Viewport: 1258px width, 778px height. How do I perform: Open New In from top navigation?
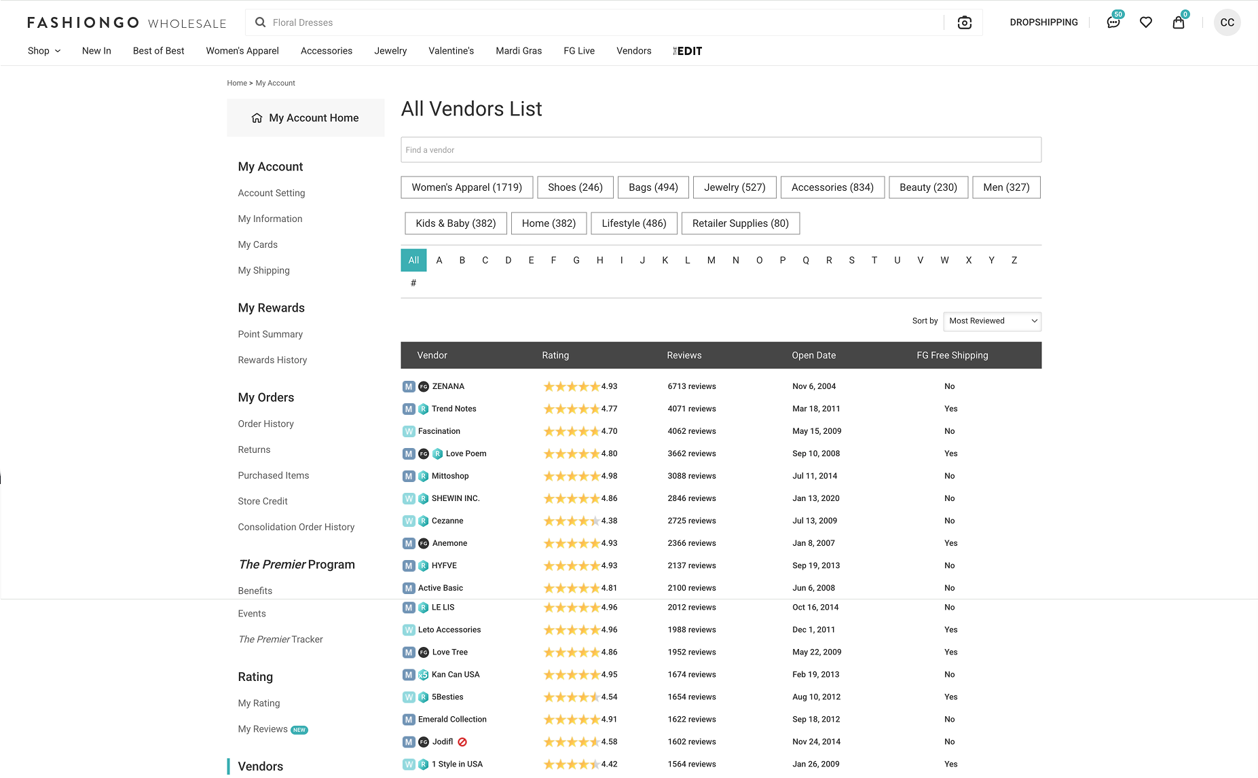(96, 51)
